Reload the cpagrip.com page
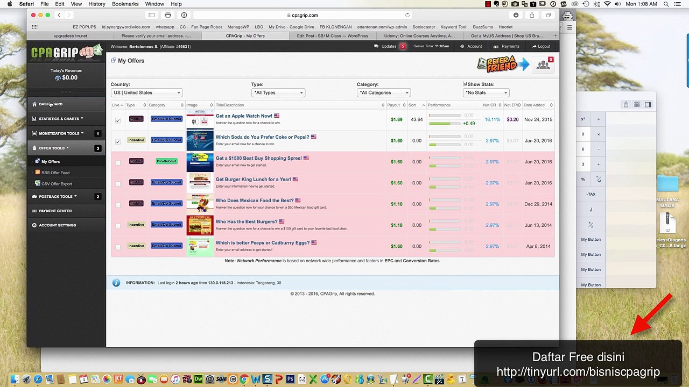 407,15
